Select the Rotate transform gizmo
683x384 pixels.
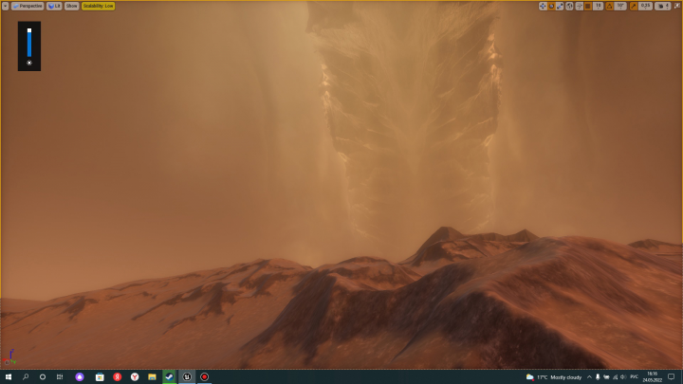(x=551, y=6)
